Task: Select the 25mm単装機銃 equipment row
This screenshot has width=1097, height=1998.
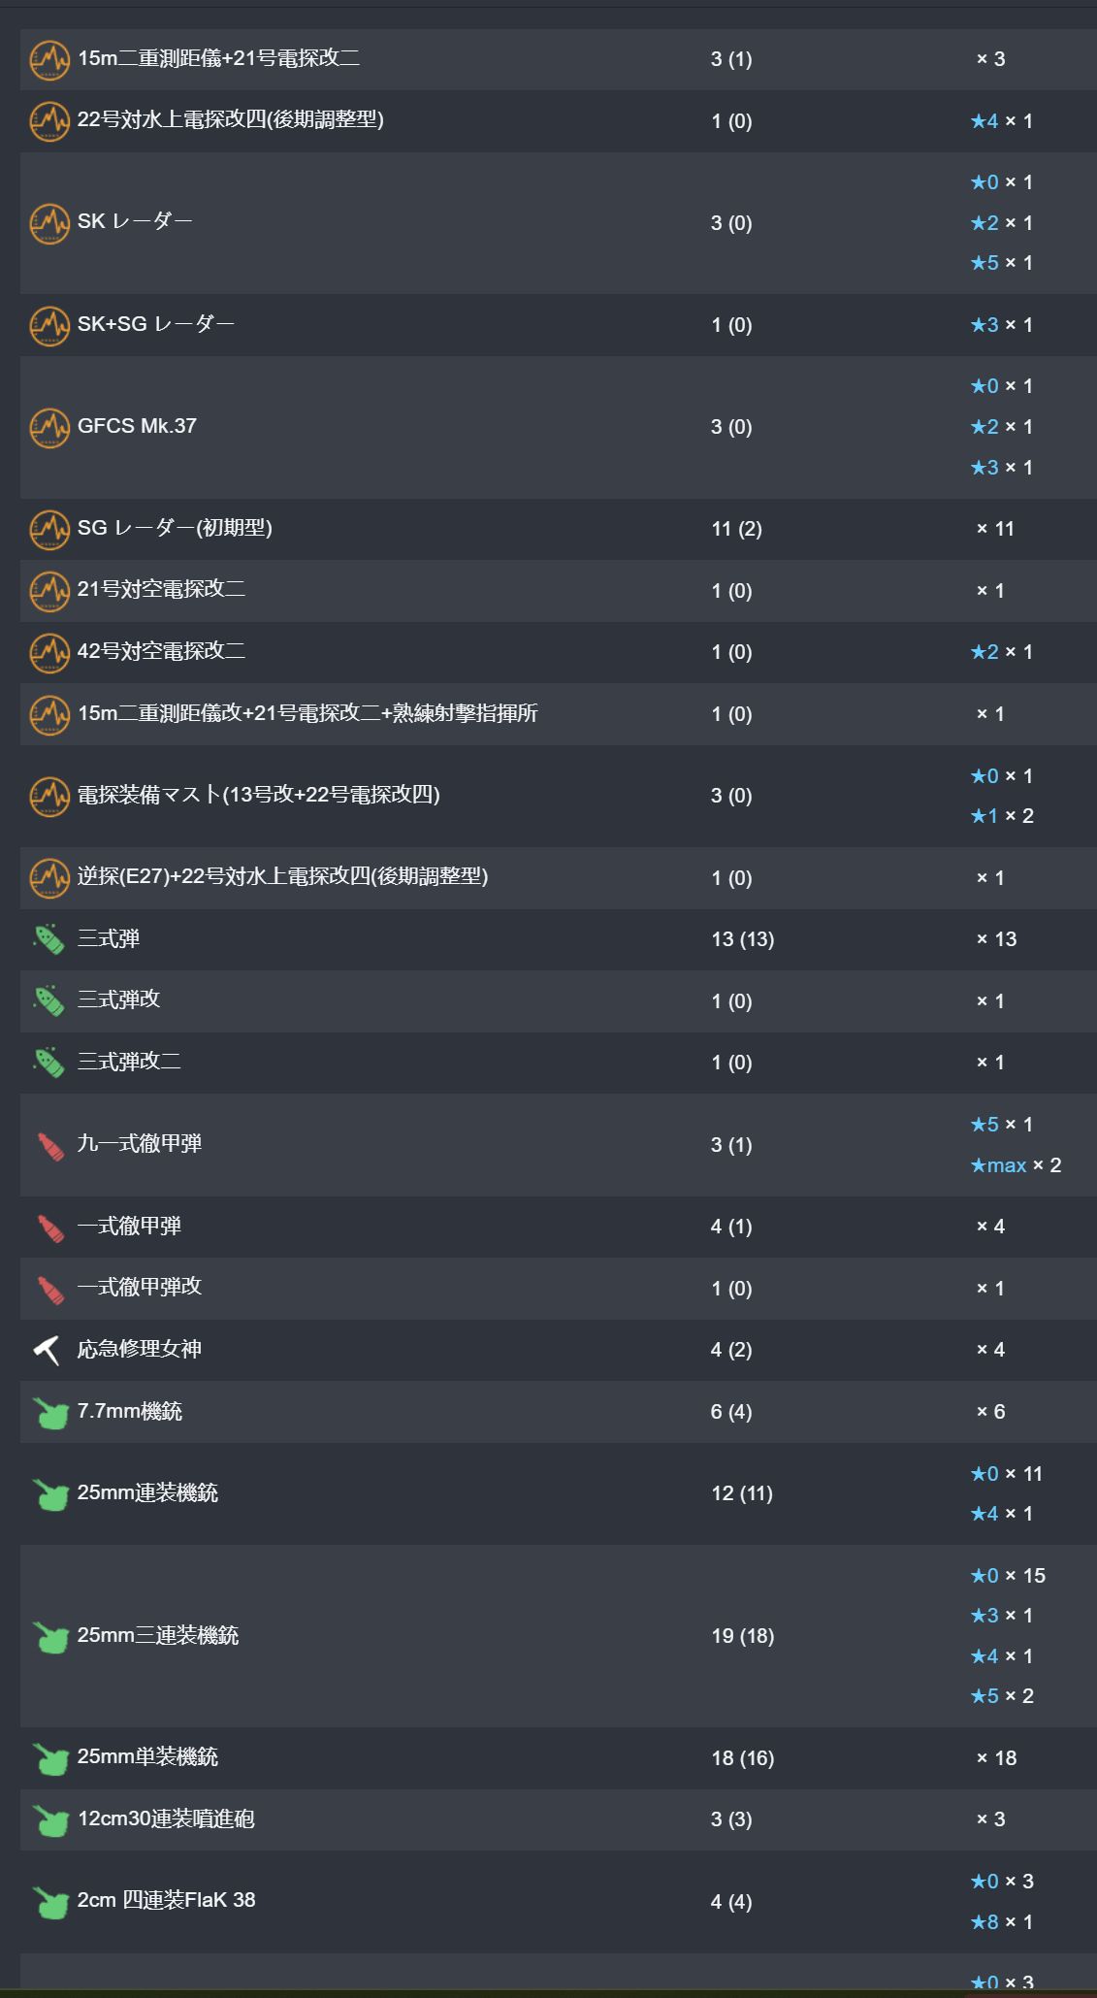Action: (559, 1758)
